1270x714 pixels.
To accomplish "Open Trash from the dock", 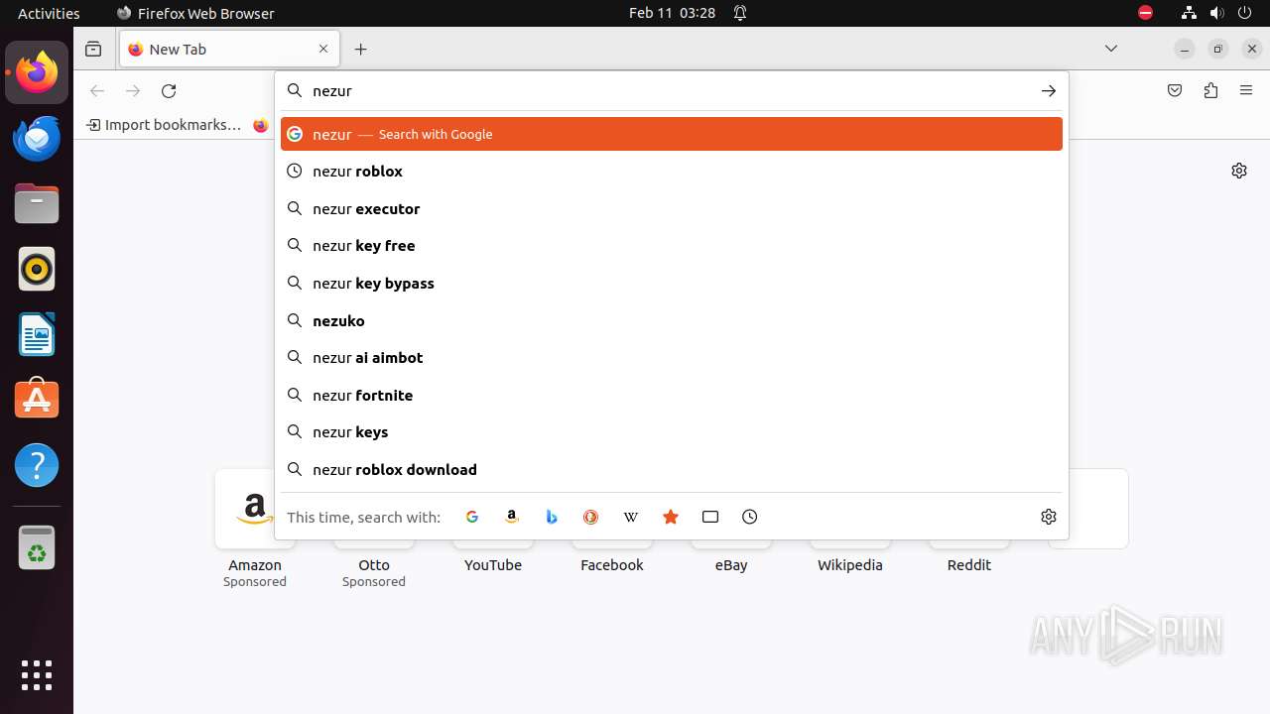I will coord(37,546).
